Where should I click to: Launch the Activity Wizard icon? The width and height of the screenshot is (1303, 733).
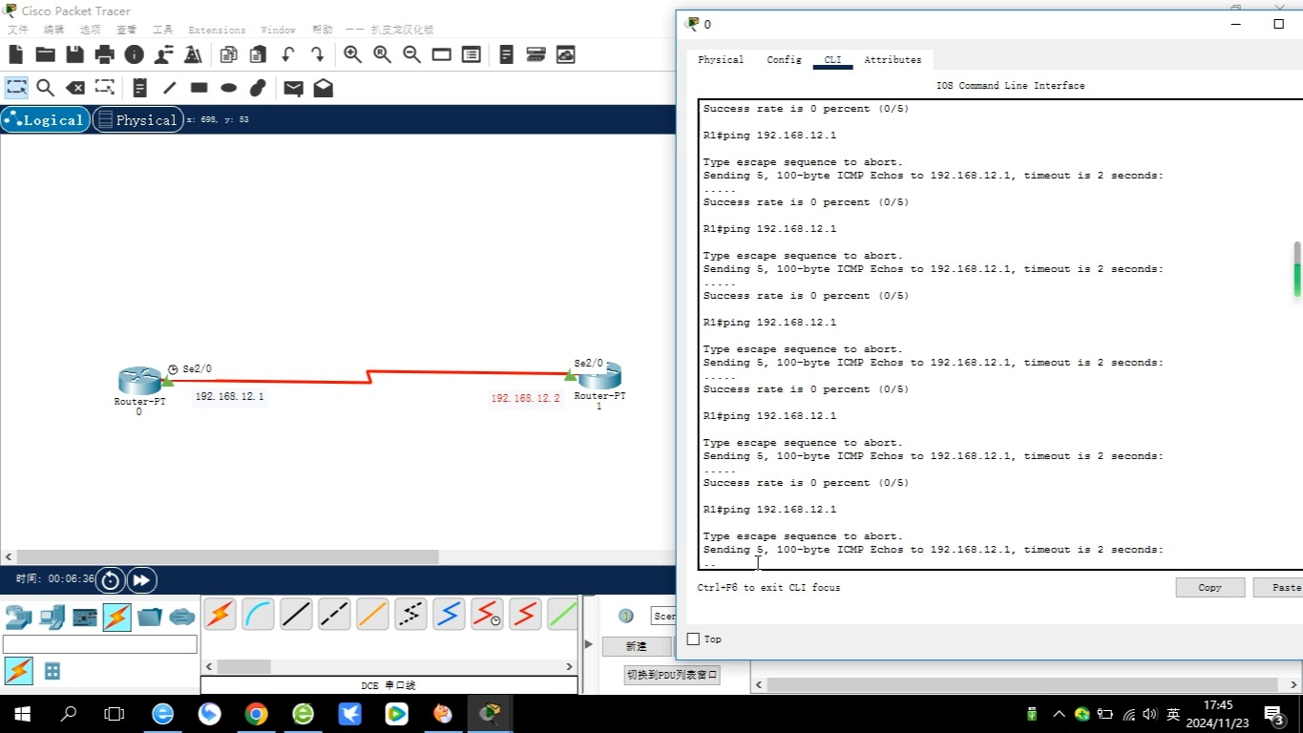[163, 54]
